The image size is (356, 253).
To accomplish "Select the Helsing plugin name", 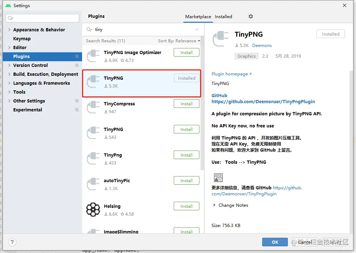I will pyautogui.click(x=112, y=206).
